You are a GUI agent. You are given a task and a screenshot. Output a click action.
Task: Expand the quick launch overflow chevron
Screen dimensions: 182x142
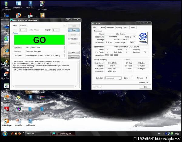pos(23,133)
